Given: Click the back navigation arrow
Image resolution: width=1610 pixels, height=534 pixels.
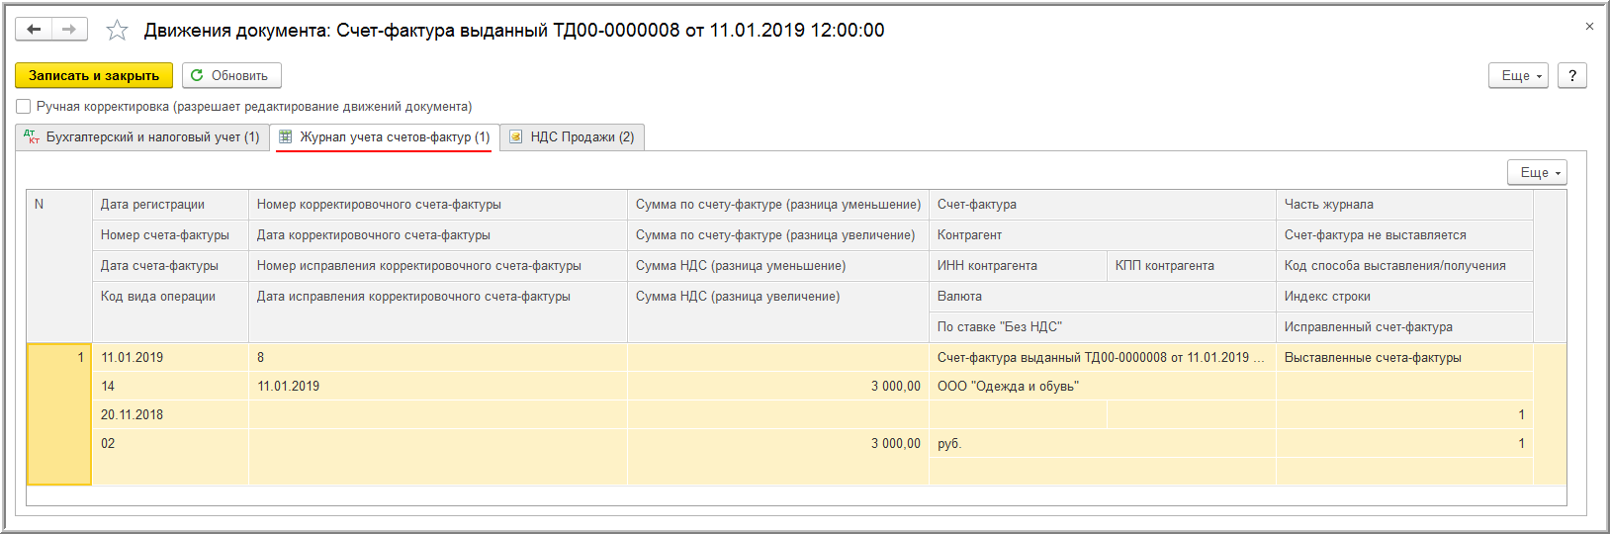Looking at the screenshot, I should click(x=34, y=30).
